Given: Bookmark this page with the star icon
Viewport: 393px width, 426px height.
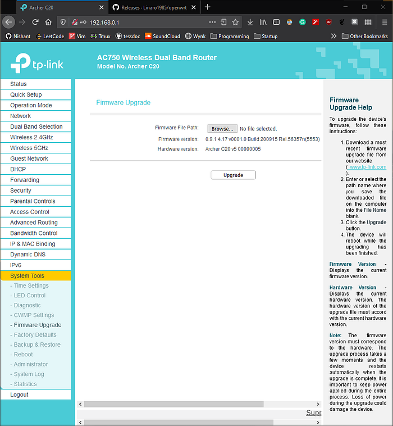Looking at the screenshot, I should click(x=235, y=22).
